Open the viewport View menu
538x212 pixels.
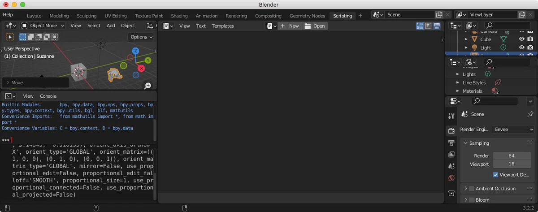76,26
